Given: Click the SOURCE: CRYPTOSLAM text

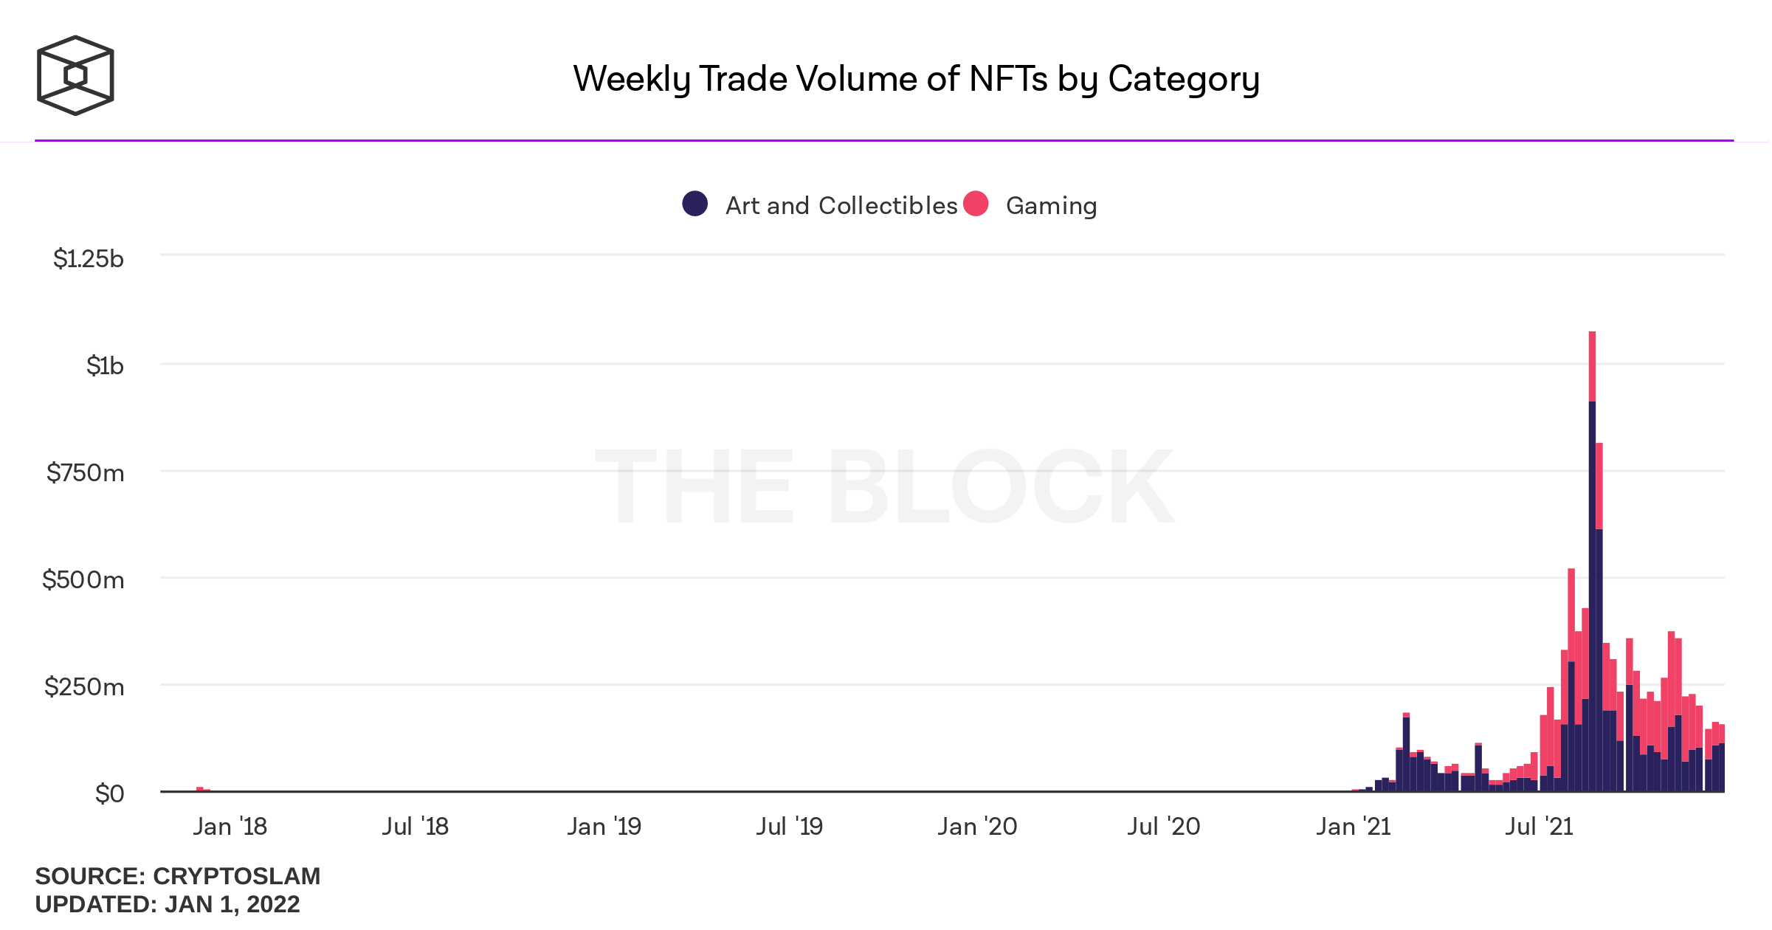Looking at the screenshot, I should tap(178, 876).
